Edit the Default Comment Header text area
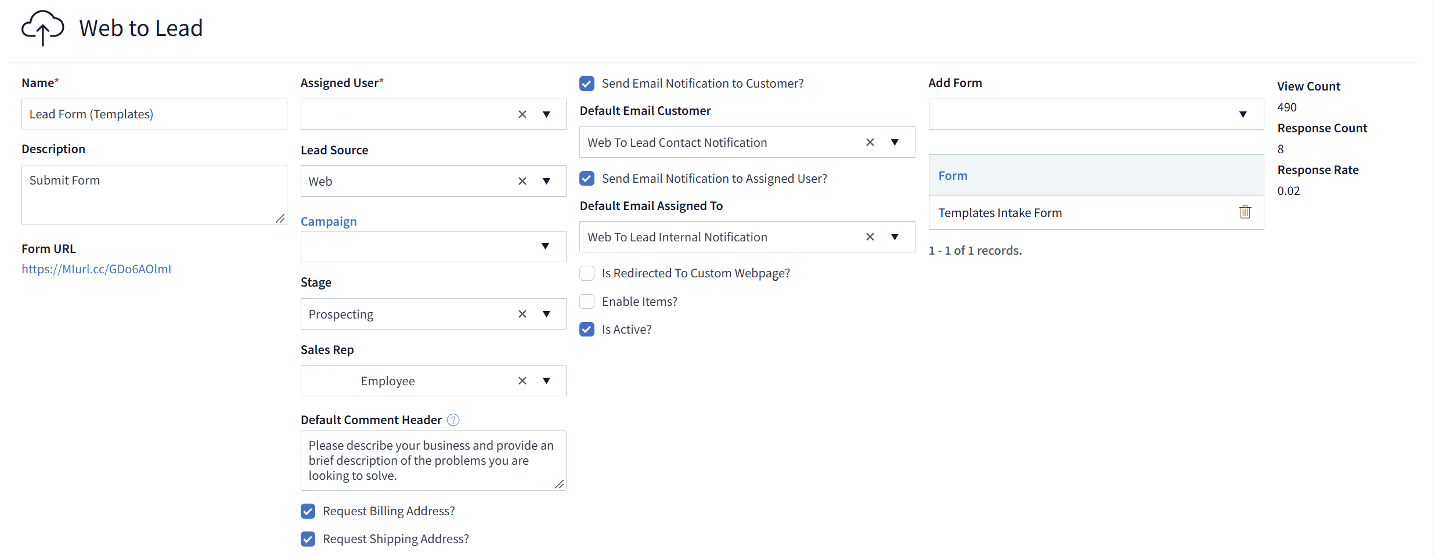1435x557 pixels. [434, 461]
